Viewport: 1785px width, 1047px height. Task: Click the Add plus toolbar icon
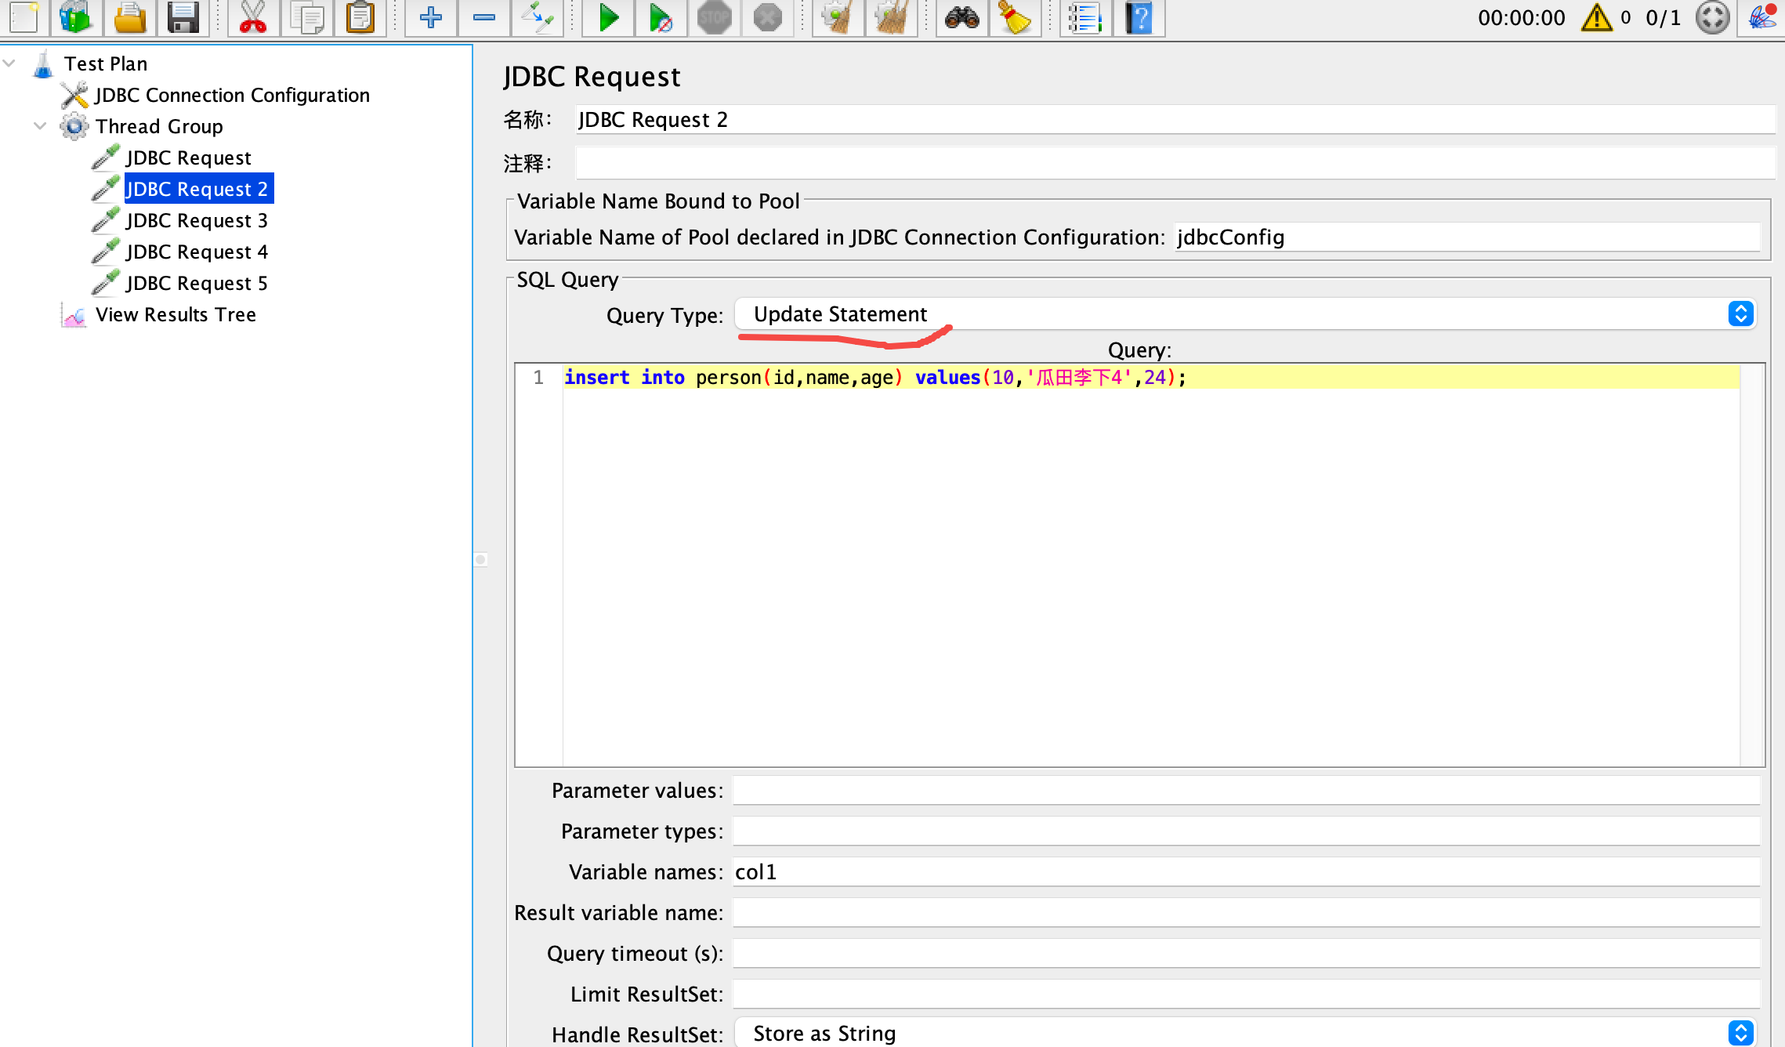430,17
